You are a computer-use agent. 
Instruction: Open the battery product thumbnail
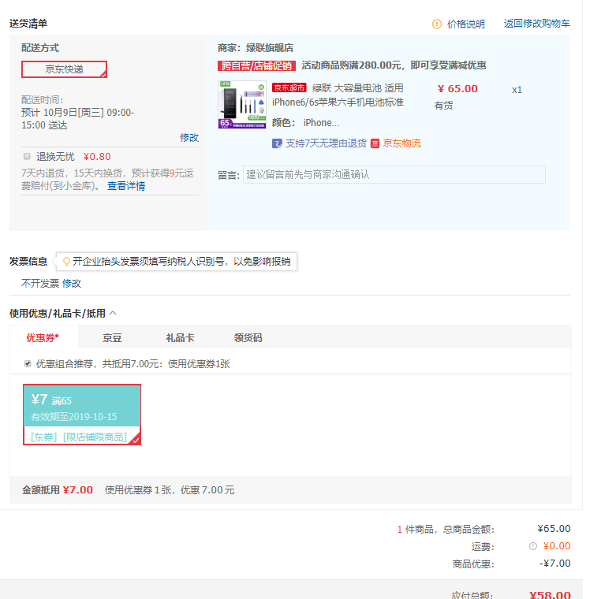(x=242, y=104)
